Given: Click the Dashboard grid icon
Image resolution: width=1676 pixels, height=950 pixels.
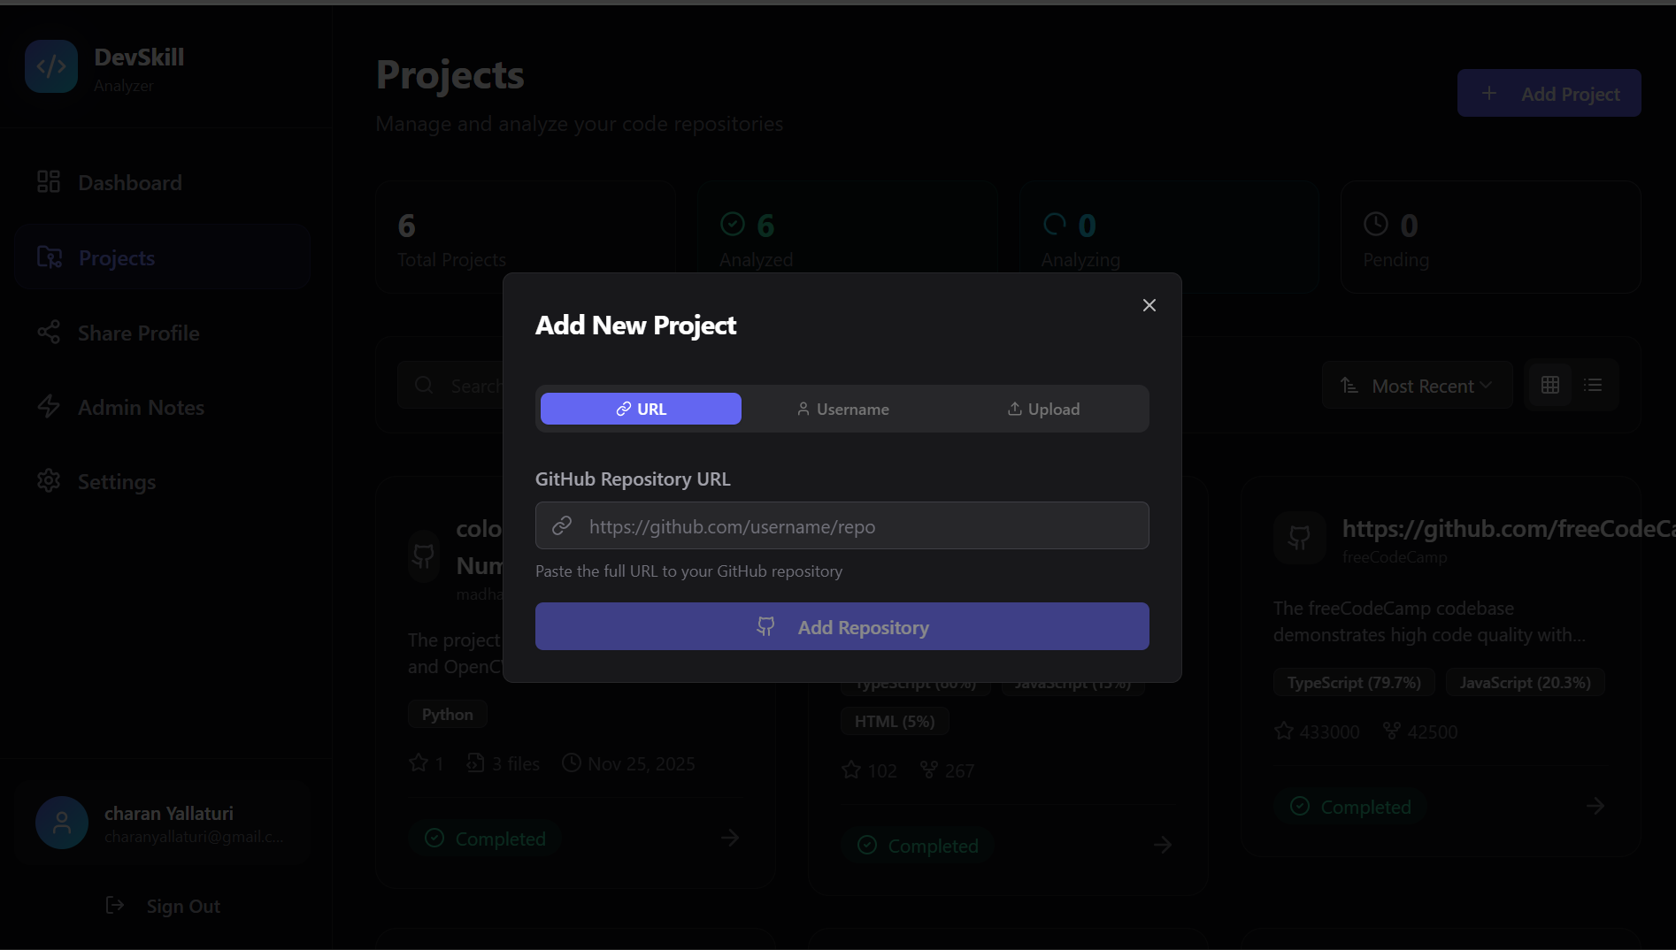Looking at the screenshot, I should click(x=49, y=181).
